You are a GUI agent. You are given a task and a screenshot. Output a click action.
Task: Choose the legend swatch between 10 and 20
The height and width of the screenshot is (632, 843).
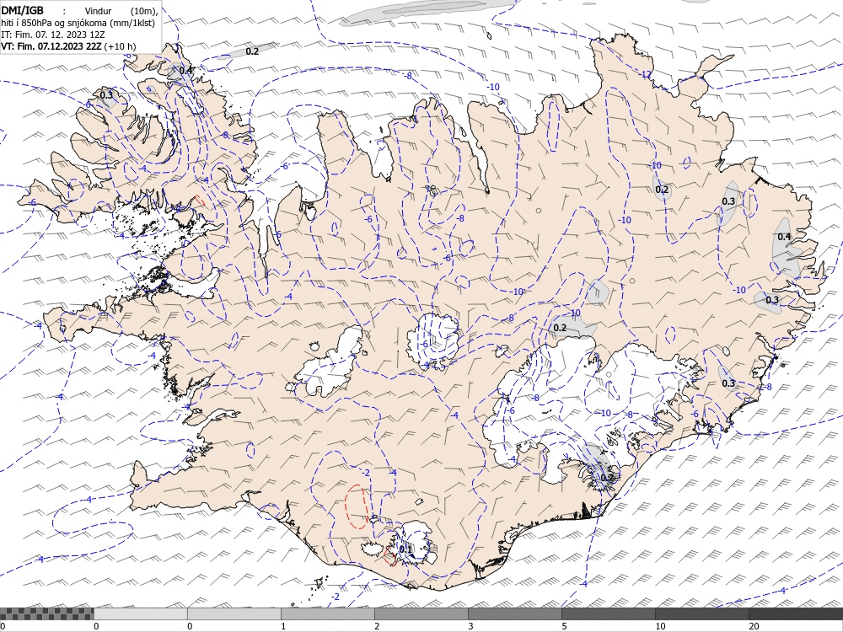701,613
